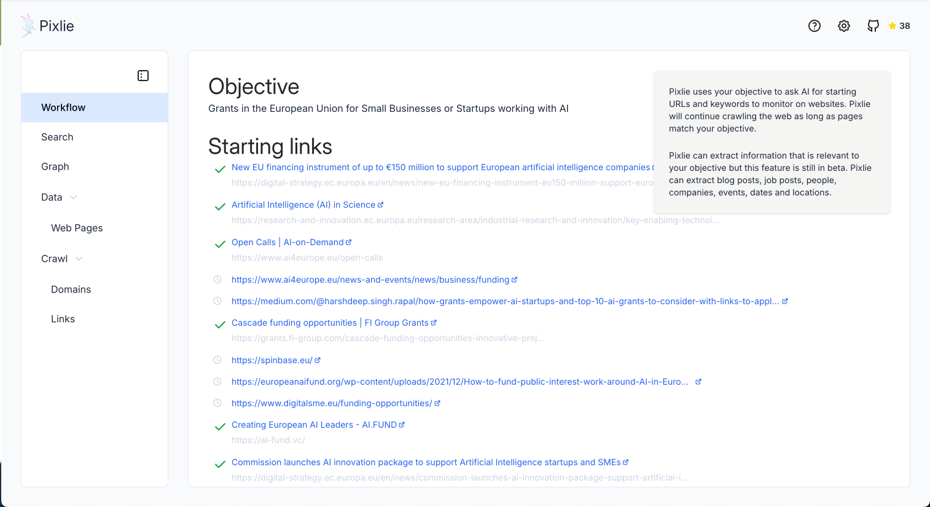The width and height of the screenshot is (930, 507).
Task: Click external-link icon after europeanaifund.org URL
Action: pos(698,382)
